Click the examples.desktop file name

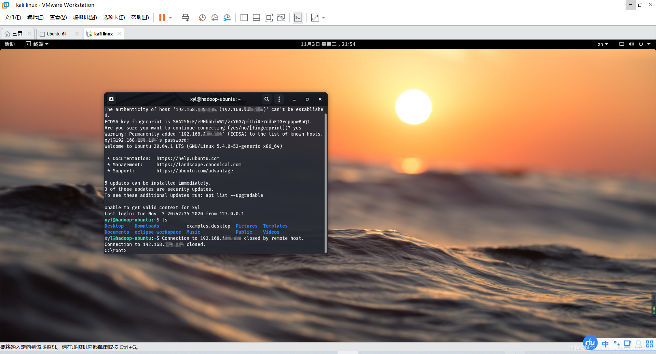coord(208,226)
